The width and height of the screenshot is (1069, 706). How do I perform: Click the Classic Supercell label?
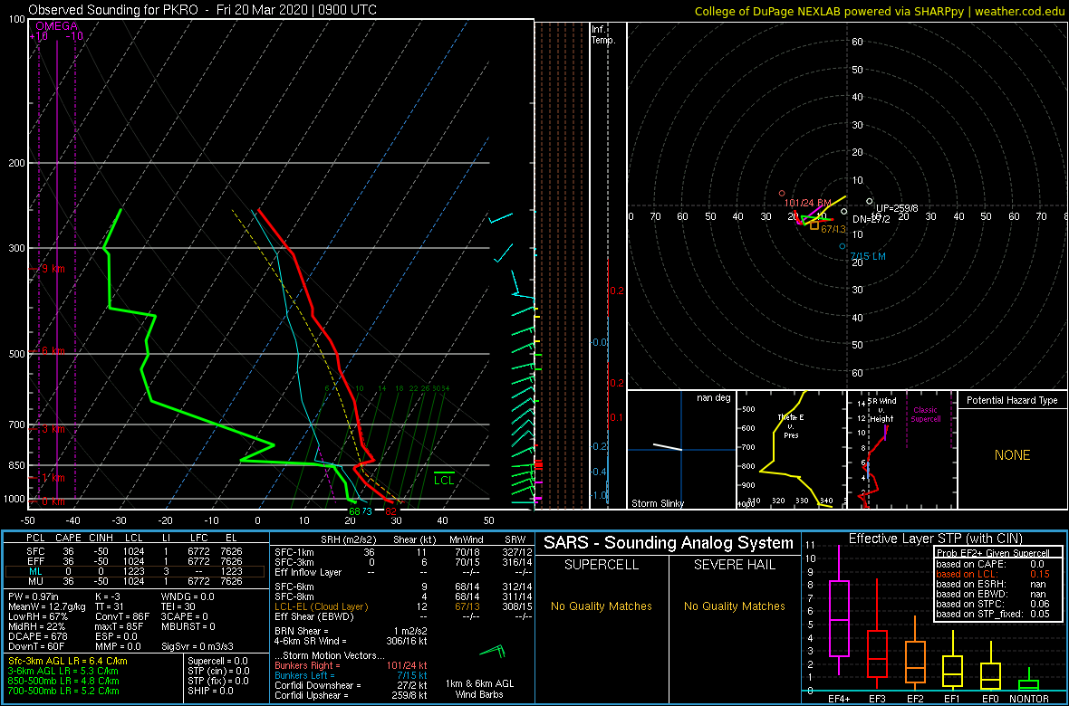tap(927, 415)
